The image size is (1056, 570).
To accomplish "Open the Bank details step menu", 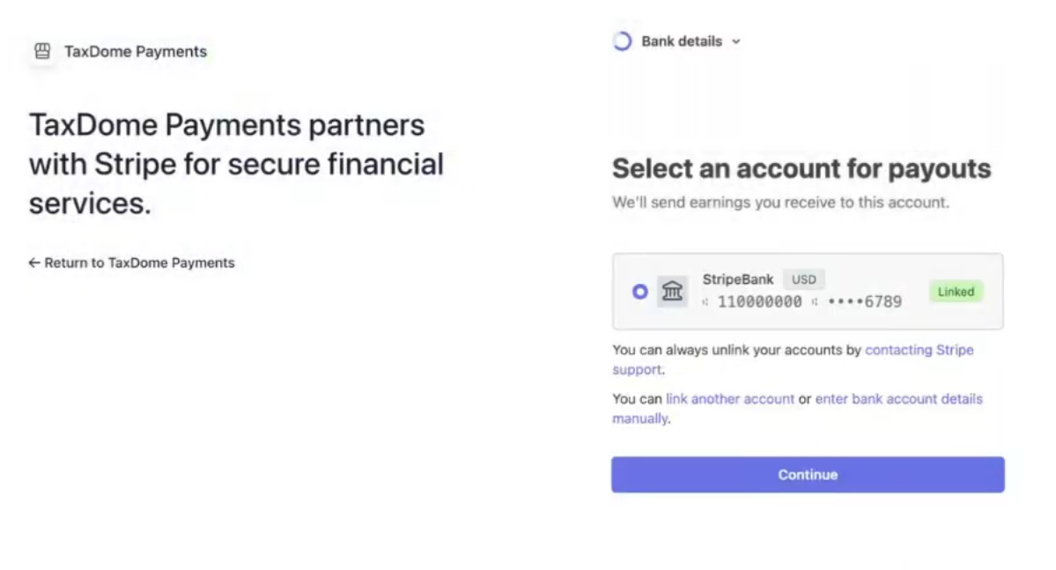I will click(x=681, y=41).
